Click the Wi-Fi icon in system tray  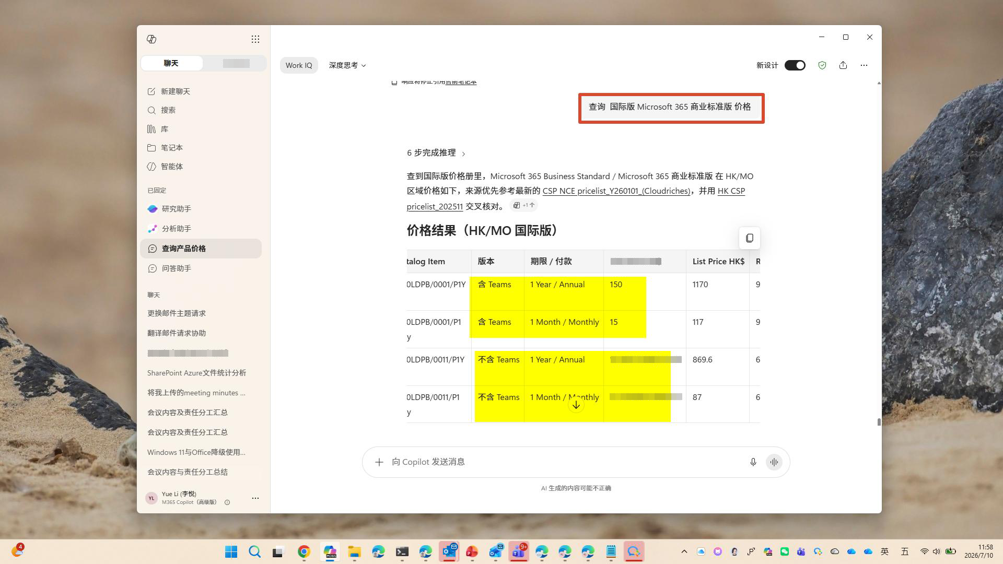[924, 551]
